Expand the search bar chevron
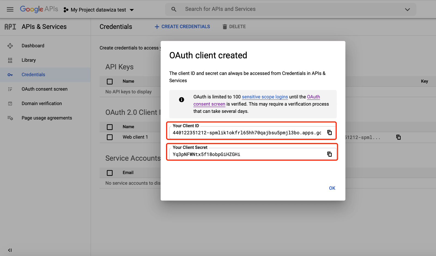 coord(407,10)
